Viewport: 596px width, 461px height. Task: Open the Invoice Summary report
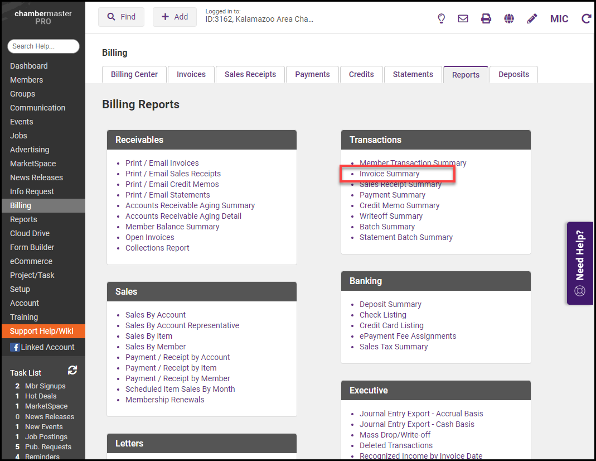point(389,174)
